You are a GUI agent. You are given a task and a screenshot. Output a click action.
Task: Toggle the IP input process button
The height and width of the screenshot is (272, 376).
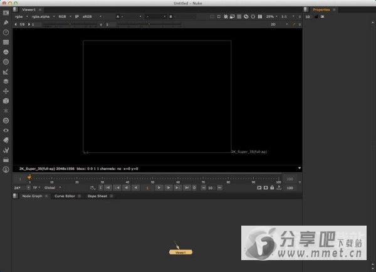click(x=76, y=16)
